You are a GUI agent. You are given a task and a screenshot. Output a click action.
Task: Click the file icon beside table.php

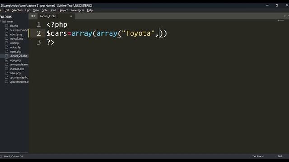[7, 73]
